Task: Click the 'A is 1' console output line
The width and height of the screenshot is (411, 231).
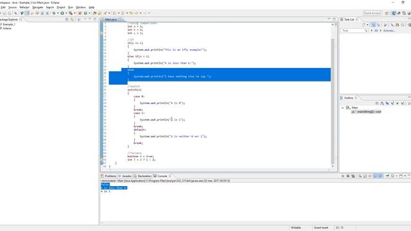Action: [x=105, y=191]
